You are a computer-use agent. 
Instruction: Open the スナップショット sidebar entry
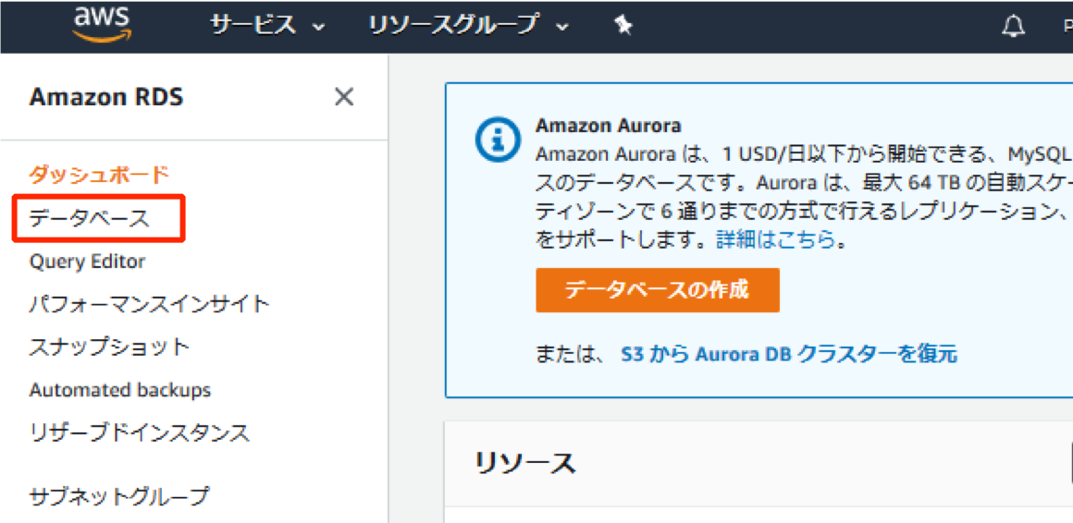point(109,347)
